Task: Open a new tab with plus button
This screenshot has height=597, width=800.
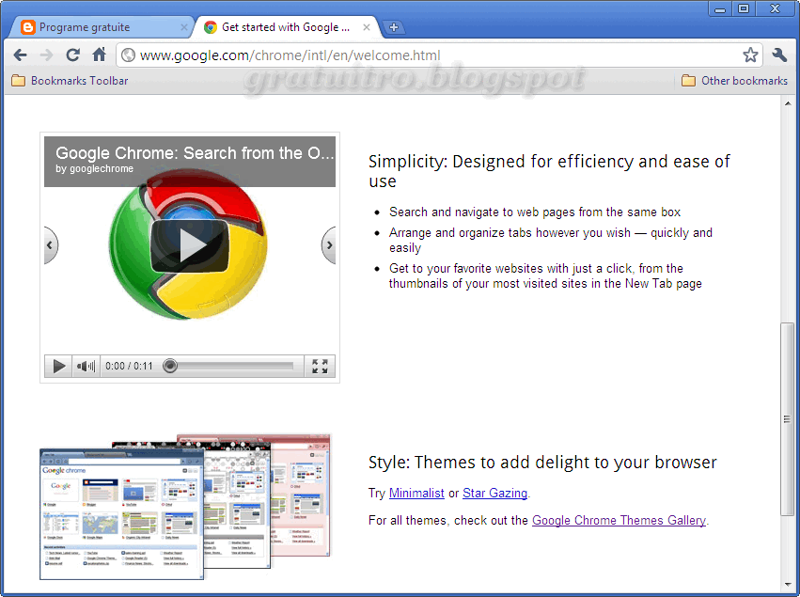Action: (393, 27)
